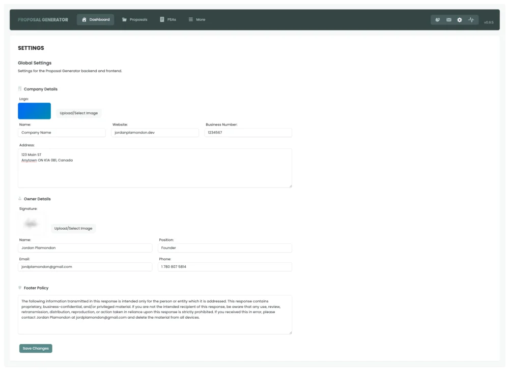Image resolution: width=509 pixels, height=372 pixels.
Task: Click the building icon beside Company Details
Action: (x=20, y=89)
